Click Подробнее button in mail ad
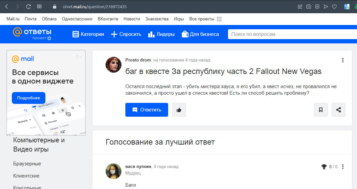 point(28,98)
